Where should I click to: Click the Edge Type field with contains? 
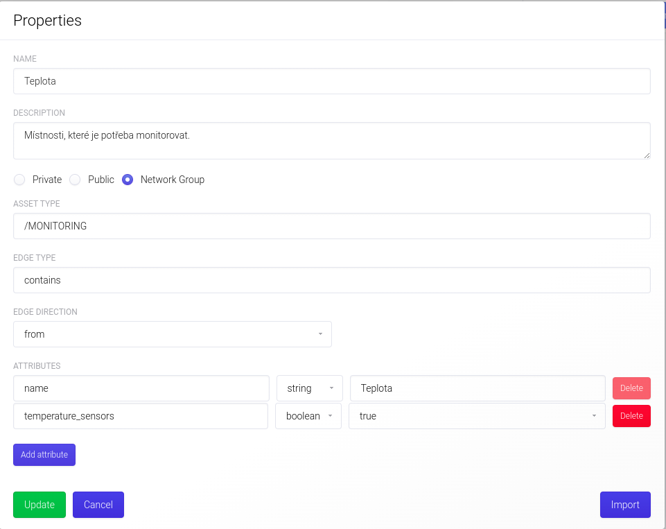pos(331,280)
